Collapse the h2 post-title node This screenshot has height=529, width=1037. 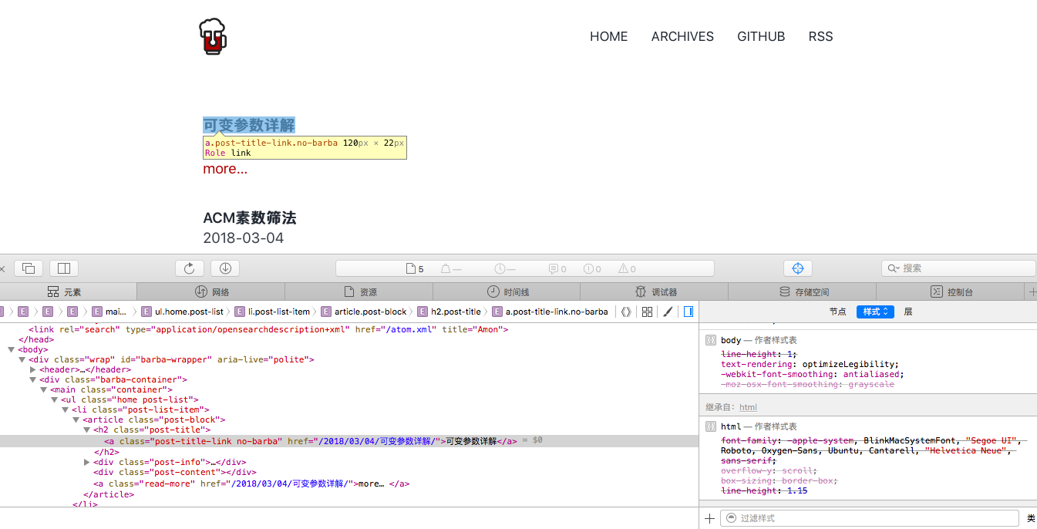(x=86, y=430)
